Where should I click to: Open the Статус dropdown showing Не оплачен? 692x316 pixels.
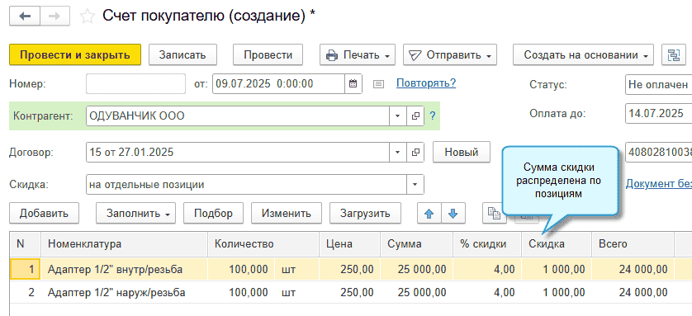click(658, 84)
